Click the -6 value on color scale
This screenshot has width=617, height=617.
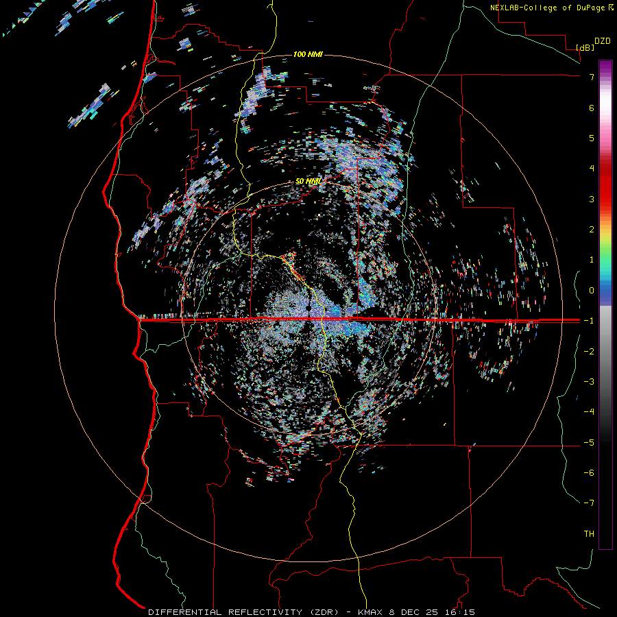point(589,473)
